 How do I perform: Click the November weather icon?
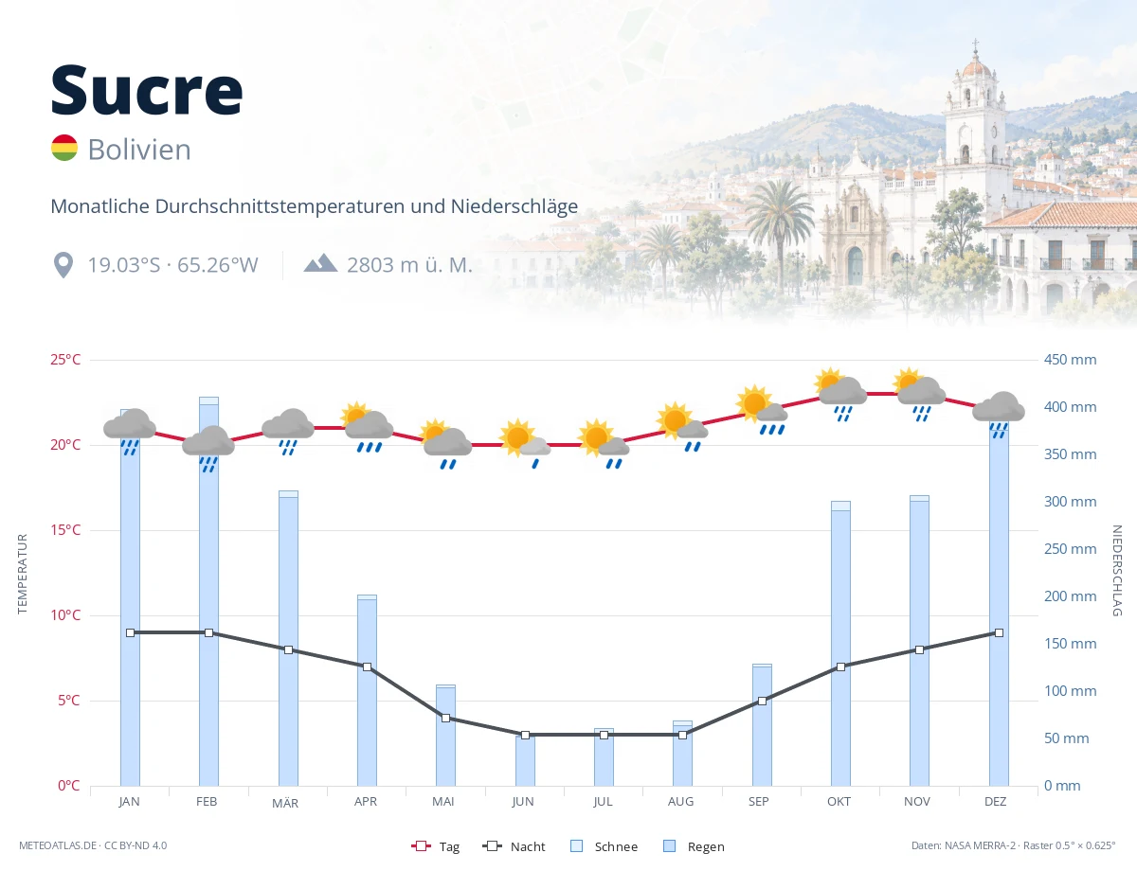919,393
